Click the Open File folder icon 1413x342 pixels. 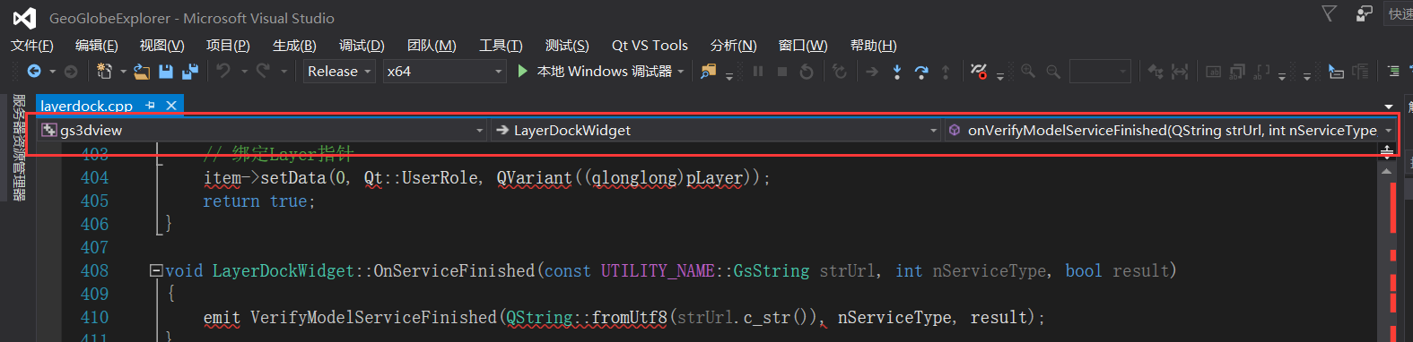(142, 72)
